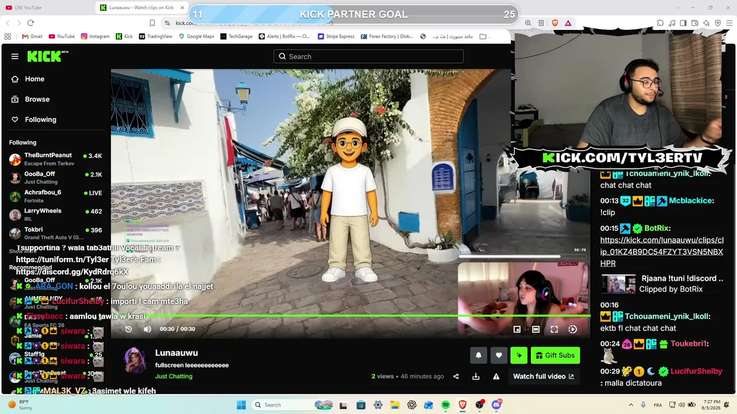Toggle notifications bell for Lunaauwu

(x=478, y=355)
